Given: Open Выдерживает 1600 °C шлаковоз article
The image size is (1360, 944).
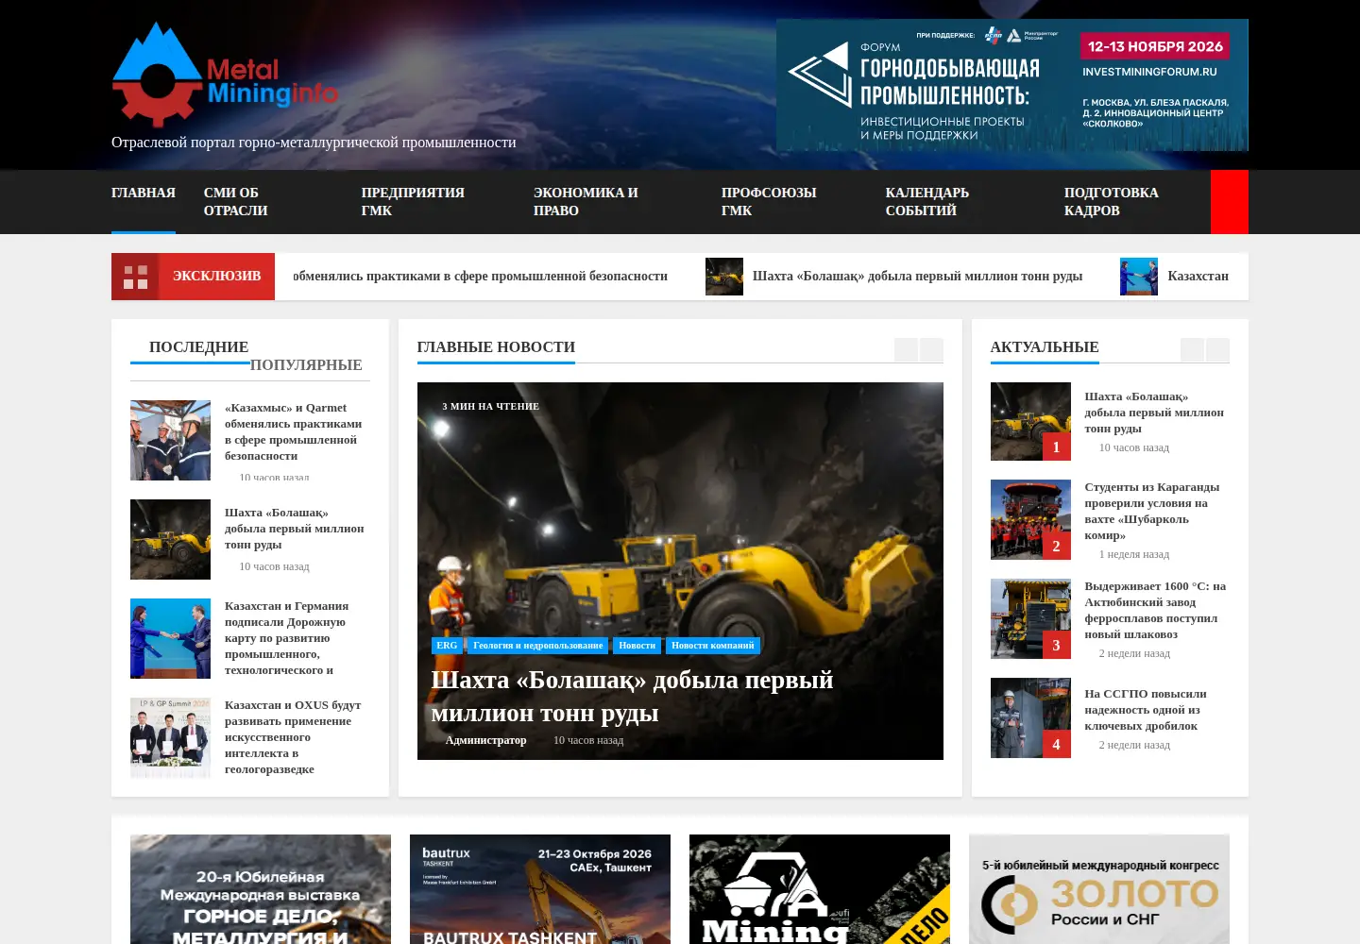Looking at the screenshot, I should (1155, 610).
